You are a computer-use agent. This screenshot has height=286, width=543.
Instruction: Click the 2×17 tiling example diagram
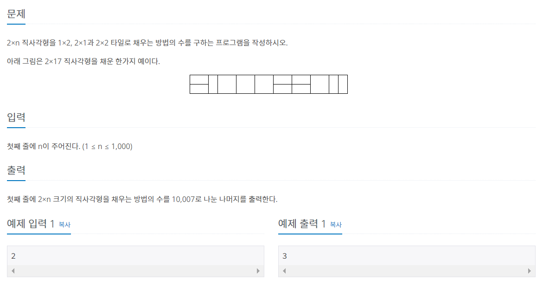(x=269, y=84)
